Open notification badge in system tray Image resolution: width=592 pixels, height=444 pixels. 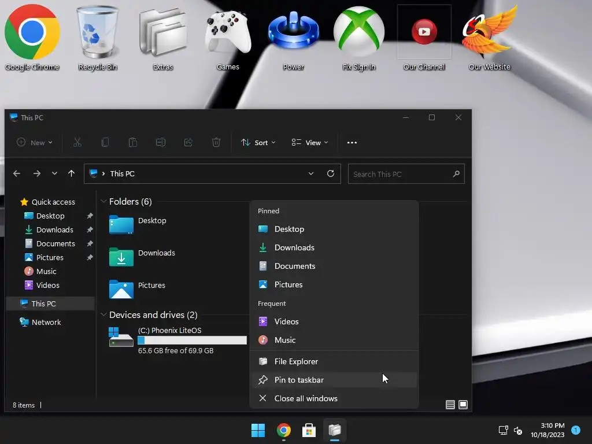point(576,430)
